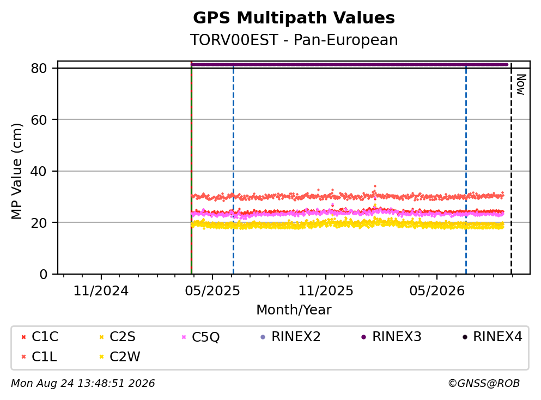
Task: Click the Now label text
Action: tap(521, 84)
